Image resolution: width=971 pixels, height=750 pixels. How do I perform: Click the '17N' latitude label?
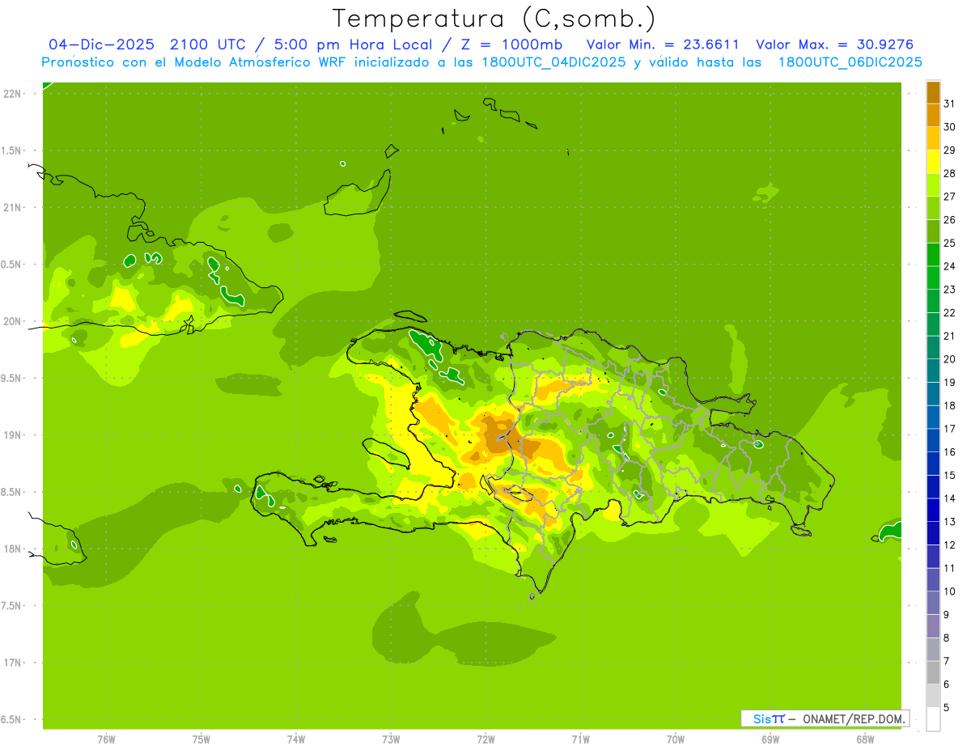[x=12, y=663]
